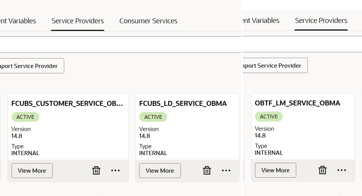This screenshot has height=196, width=362.
Task: Click the ACTIVE status badge on OBTF_LM_SERVICE_OBMA
Action: tap(269, 117)
